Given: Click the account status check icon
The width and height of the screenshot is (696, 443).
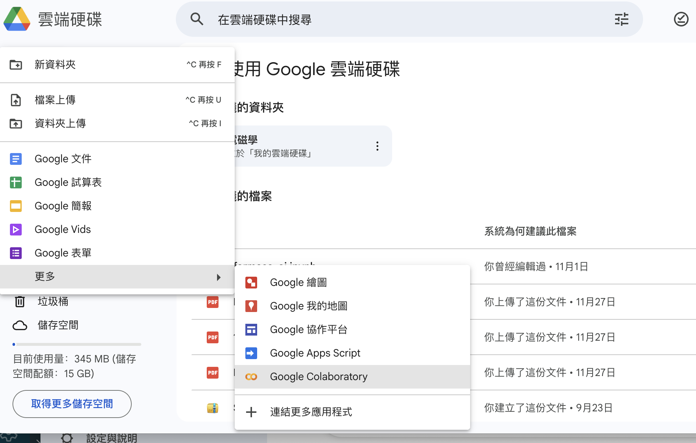Looking at the screenshot, I should (681, 19).
